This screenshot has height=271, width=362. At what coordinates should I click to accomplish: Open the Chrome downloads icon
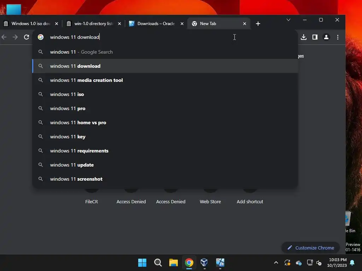304,37
